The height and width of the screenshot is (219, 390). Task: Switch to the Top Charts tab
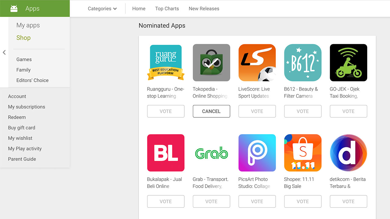pos(167,9)
